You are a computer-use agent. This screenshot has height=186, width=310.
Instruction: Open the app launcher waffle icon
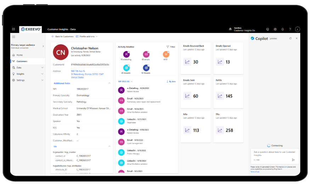(x=13, y=29)
